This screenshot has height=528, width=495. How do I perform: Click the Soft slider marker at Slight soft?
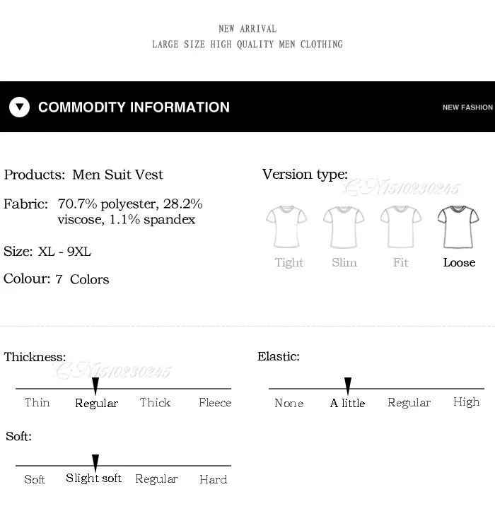tap(95, 463)
